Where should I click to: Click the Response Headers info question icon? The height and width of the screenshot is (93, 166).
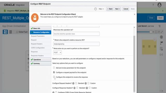coord(74,88)
